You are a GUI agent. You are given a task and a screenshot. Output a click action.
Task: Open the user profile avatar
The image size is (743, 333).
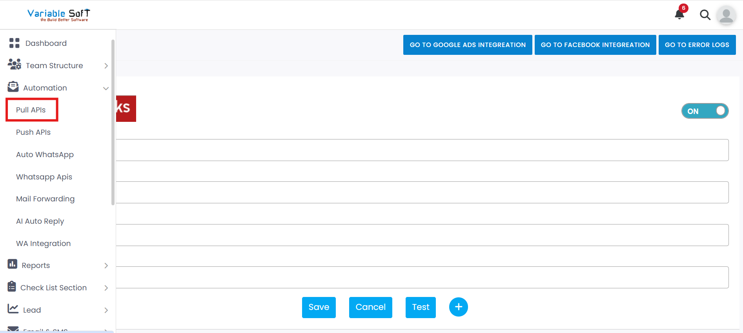click(x=726, y=15)
